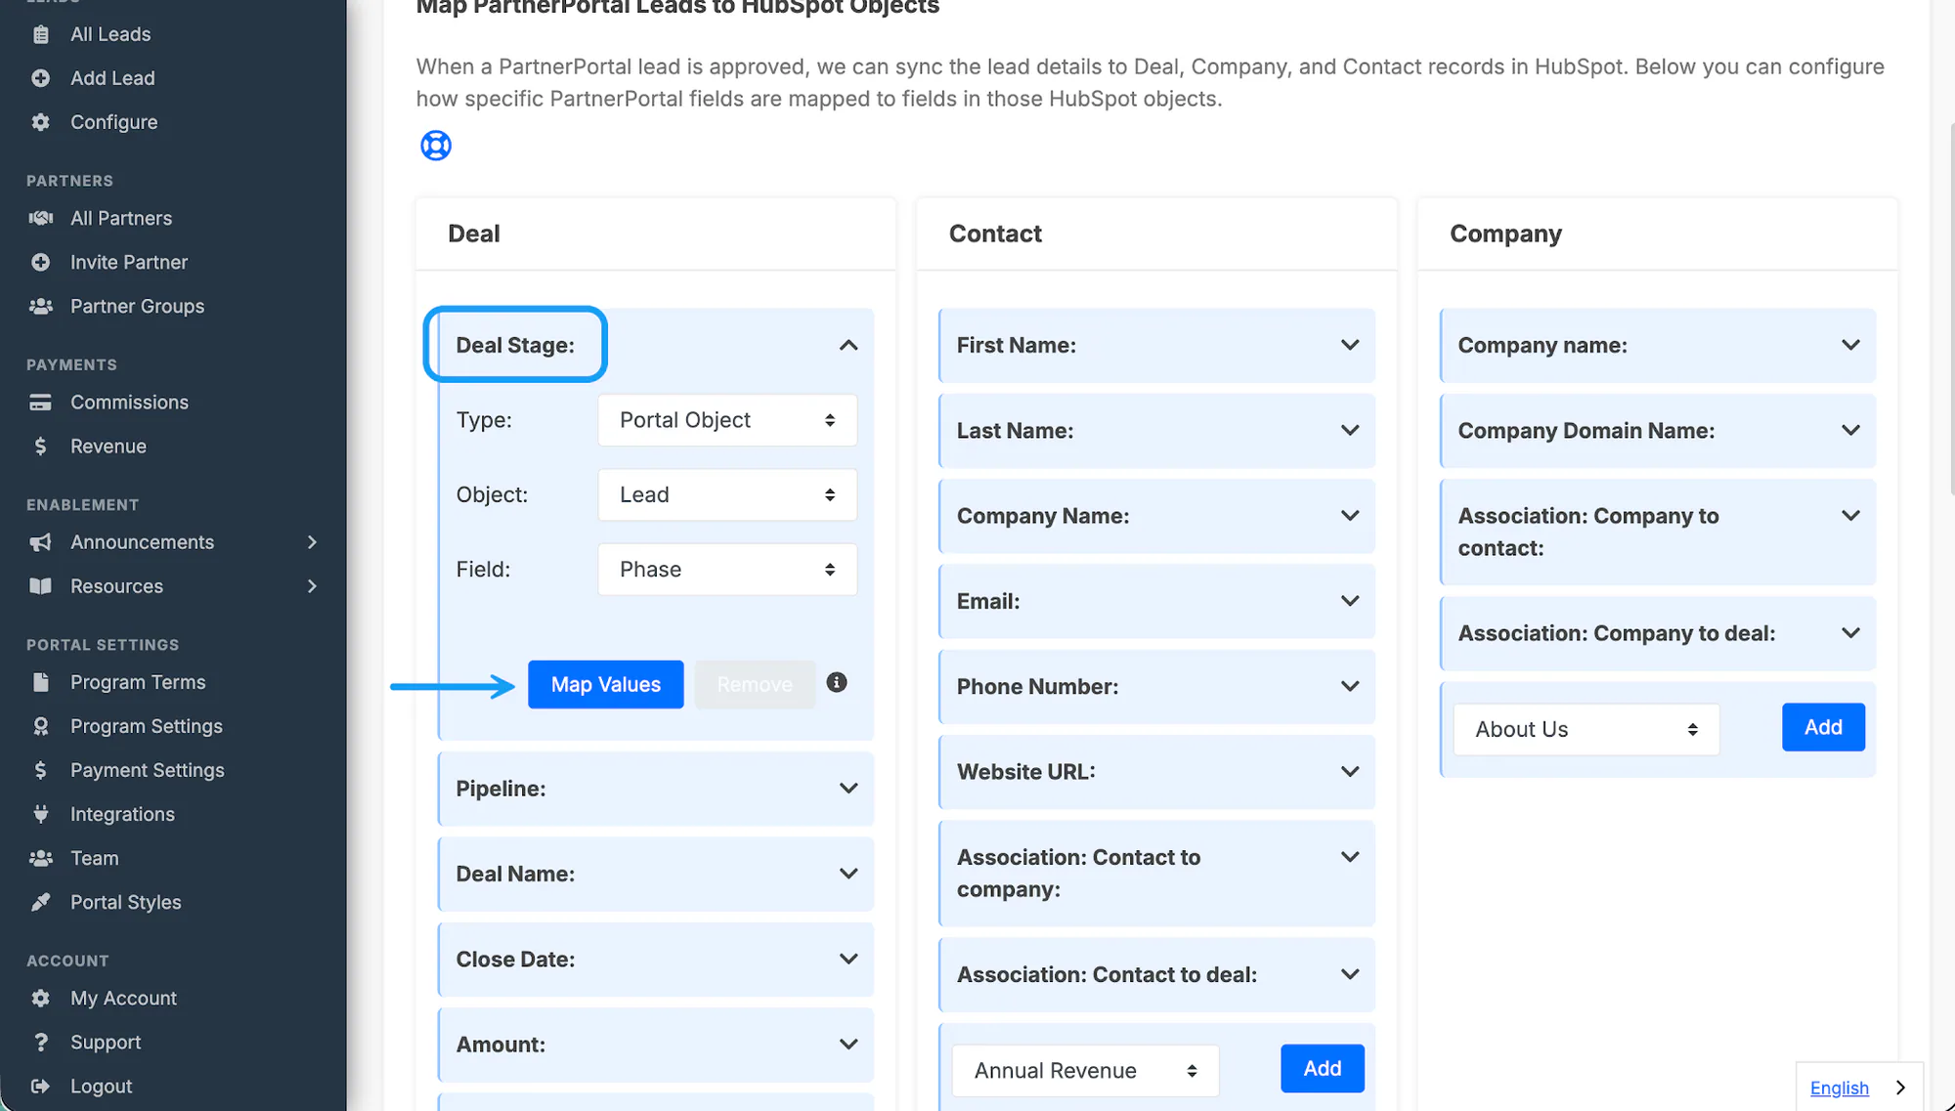This screenshot has height=1111, width=1955.
Task: Click the Portal Styles brush icon
Action: (40, 902)
